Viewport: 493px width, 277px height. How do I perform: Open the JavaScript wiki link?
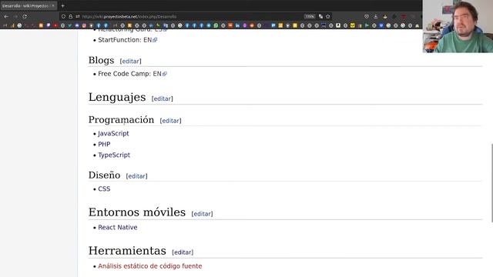coord(113,133)
